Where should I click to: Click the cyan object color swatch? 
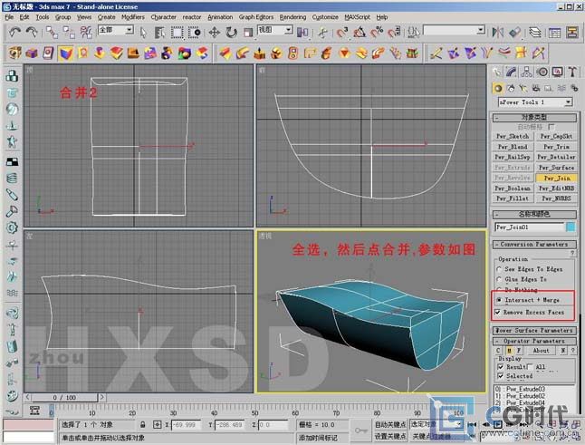click(x=571, y=227)
